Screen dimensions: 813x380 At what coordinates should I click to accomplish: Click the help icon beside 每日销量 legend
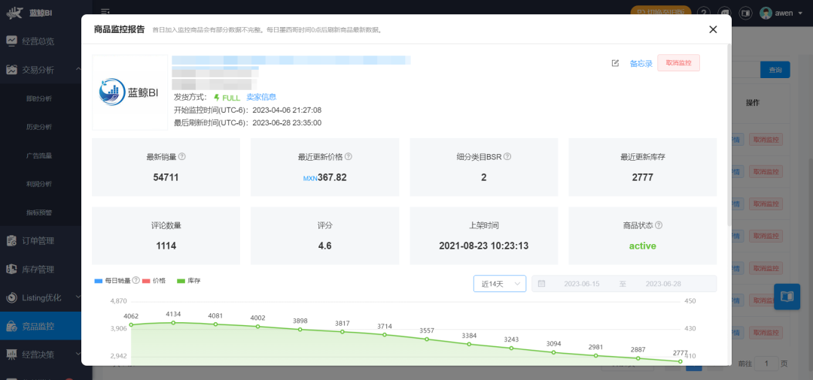click(x=135, y=280)
